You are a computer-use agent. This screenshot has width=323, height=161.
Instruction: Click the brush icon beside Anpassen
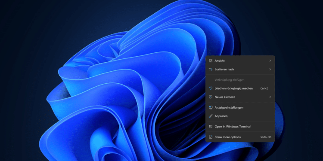(x=211, y=116)
